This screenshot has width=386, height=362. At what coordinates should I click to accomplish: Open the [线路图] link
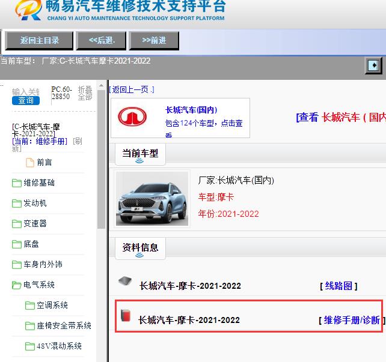(x=339, y=286)
